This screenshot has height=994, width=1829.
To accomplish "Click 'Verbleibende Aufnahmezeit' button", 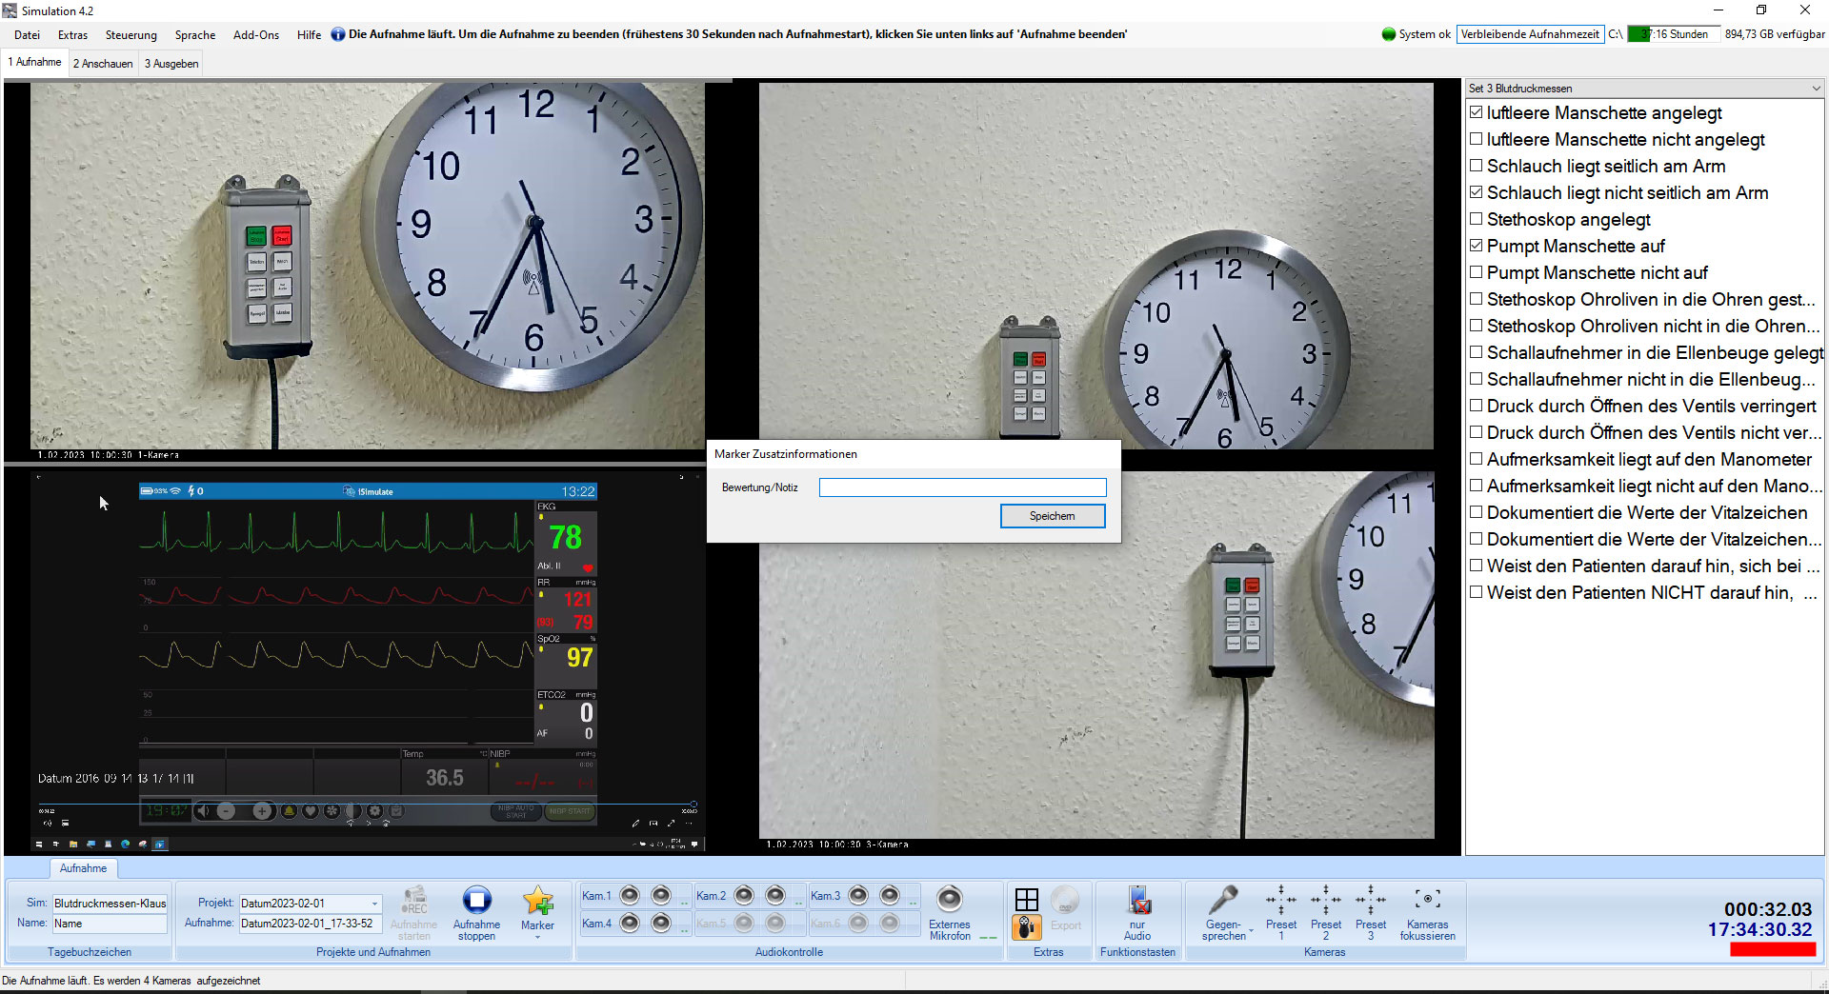I will (x=1530, y=34).
